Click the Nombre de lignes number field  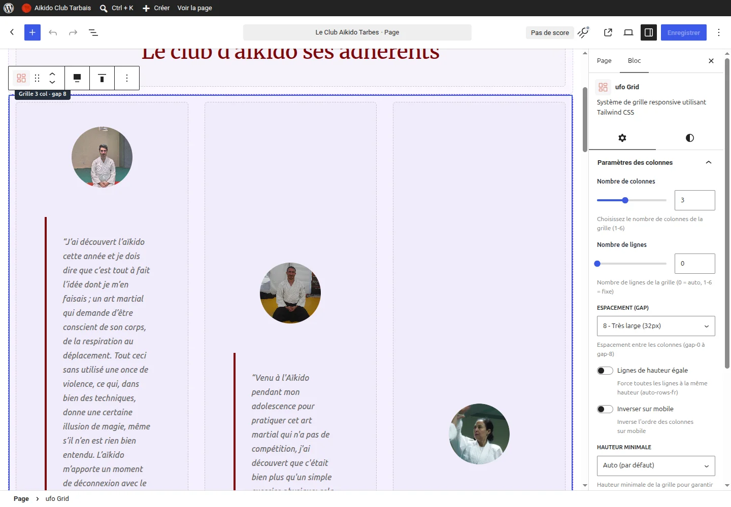[x=694, y=264]
